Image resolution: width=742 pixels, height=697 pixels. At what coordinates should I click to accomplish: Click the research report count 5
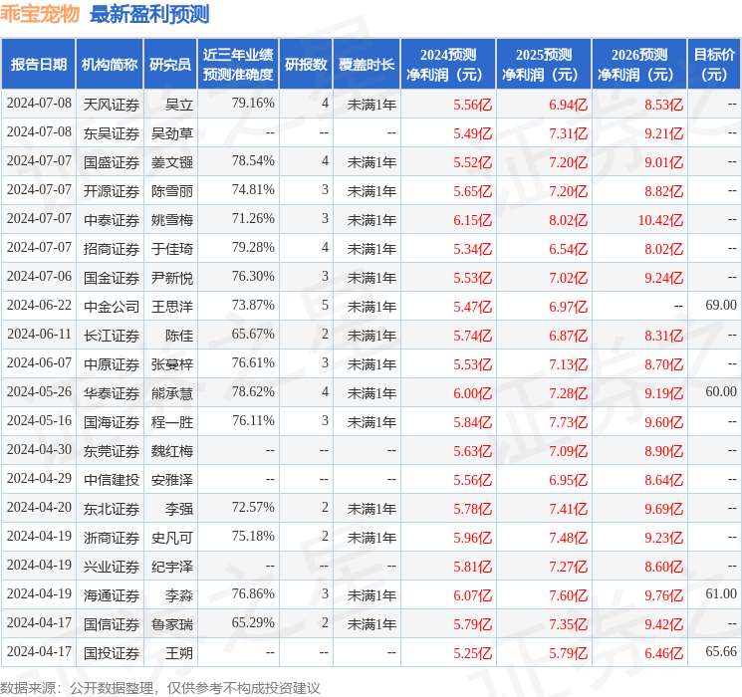point(325,305)
